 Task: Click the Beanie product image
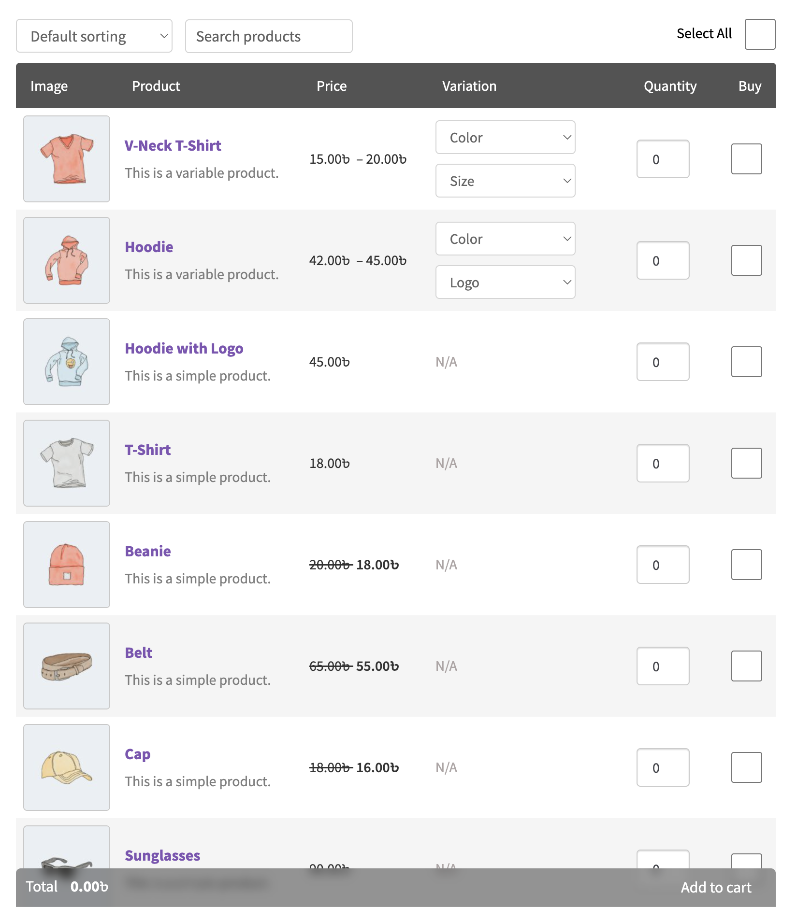[66, 564]
